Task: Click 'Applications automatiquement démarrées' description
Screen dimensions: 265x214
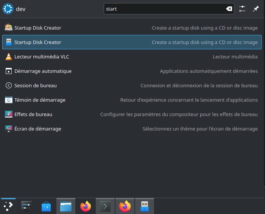Action: [x=209, y=71]
